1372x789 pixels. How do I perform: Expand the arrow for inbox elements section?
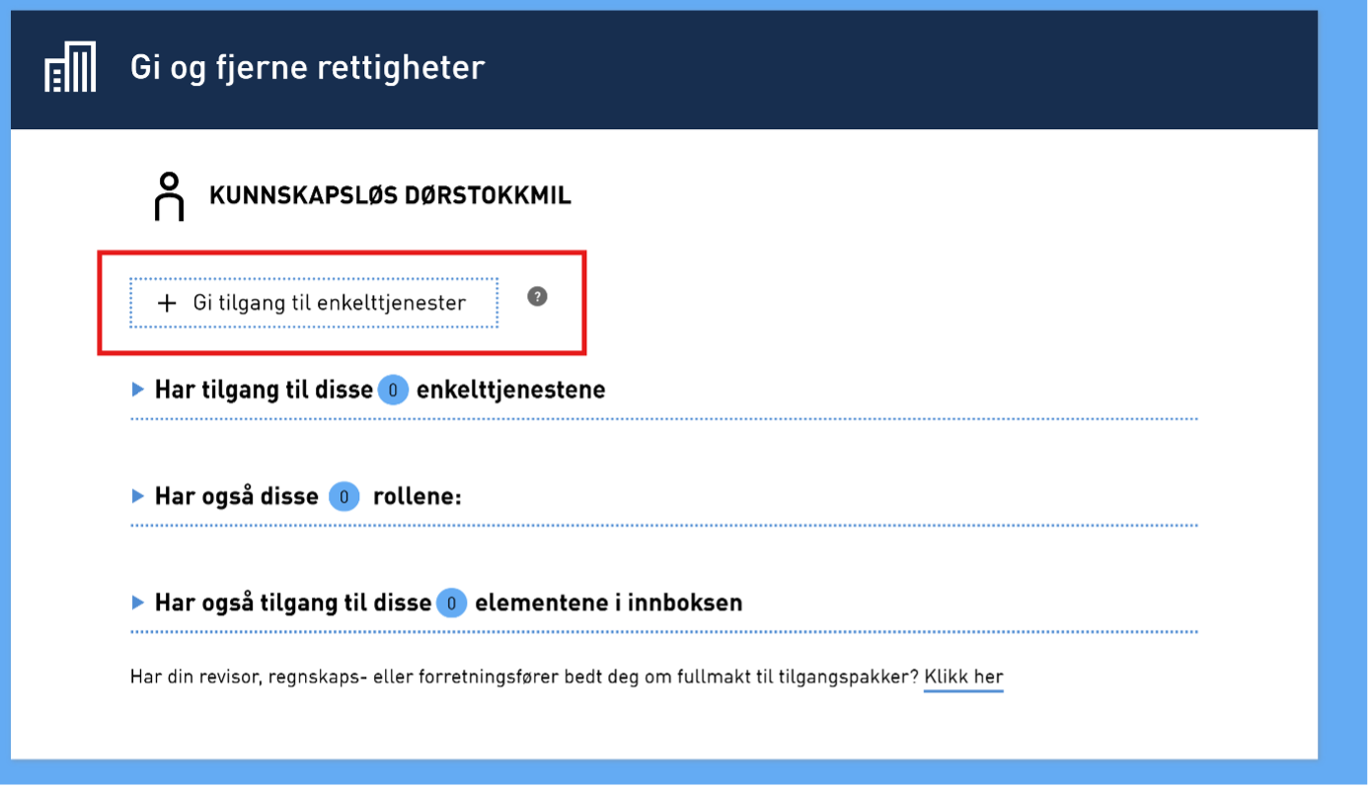pos(138,603)
